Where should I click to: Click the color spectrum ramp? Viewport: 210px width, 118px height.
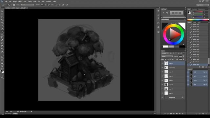pos(198,20)
